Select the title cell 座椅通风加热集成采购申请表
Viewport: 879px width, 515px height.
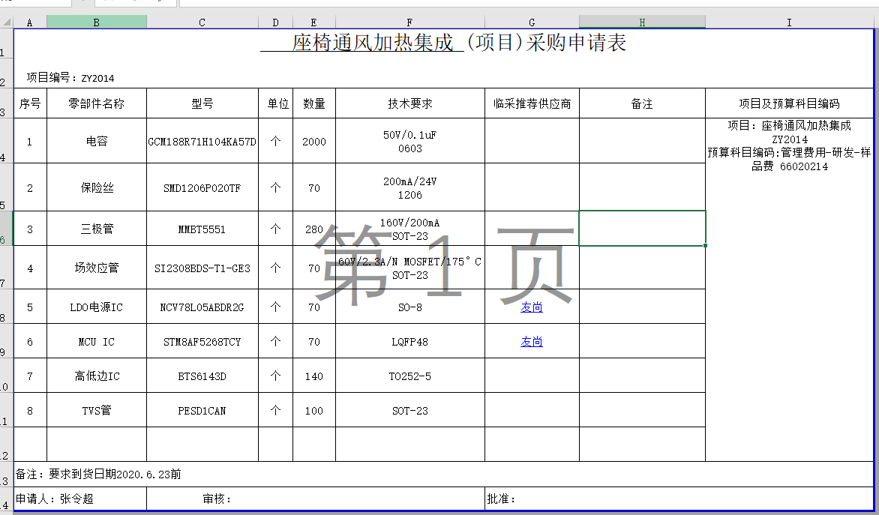click(x=443, y=43)
